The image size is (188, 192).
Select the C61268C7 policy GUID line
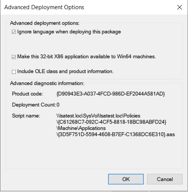pyautogui.click(x=111, y=122)
